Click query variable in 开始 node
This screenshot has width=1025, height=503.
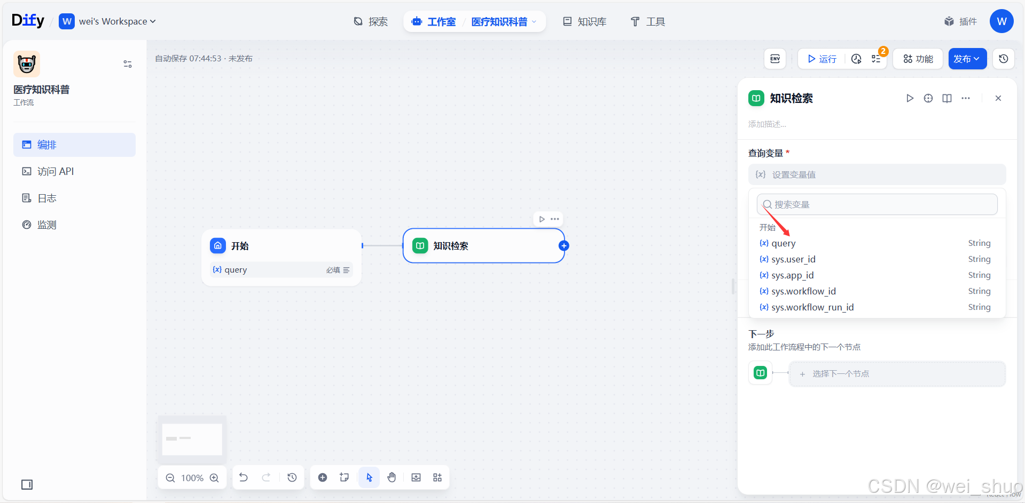[281, 270]
